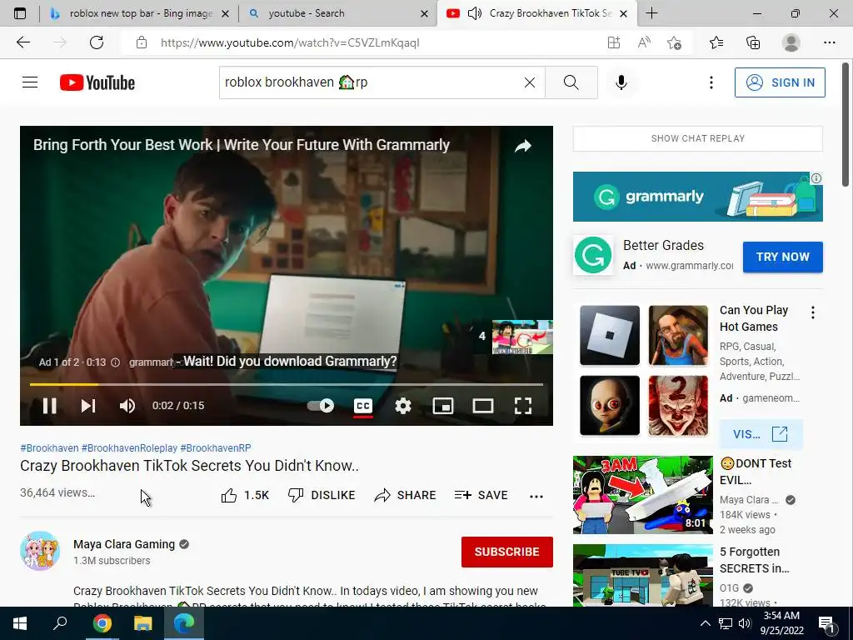Skip to the next video
The width and height of the screenshot is (853, 640).
[88, 406]
